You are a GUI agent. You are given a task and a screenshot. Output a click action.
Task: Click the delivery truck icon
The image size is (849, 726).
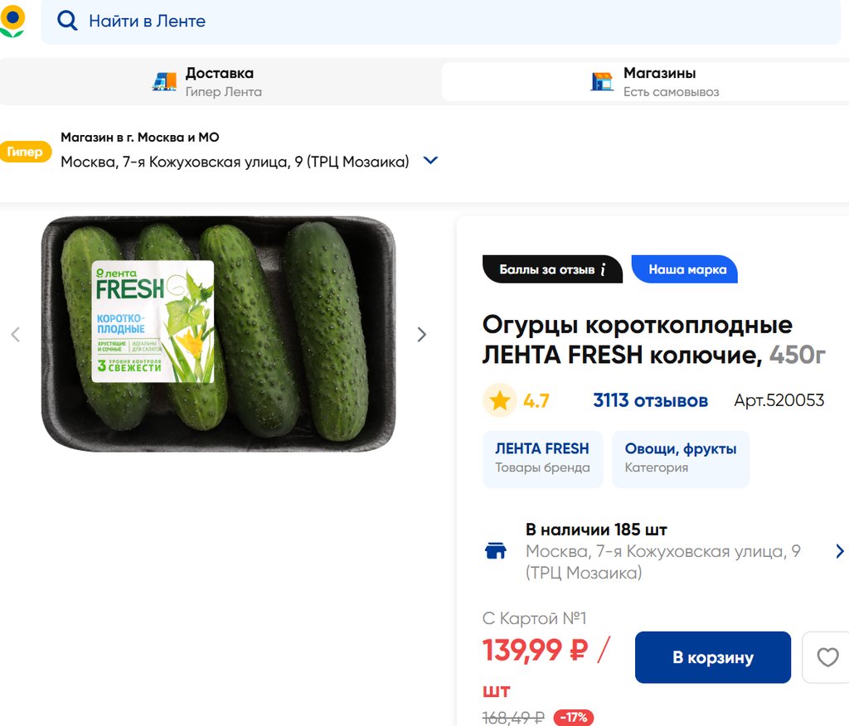coord(165,81)
